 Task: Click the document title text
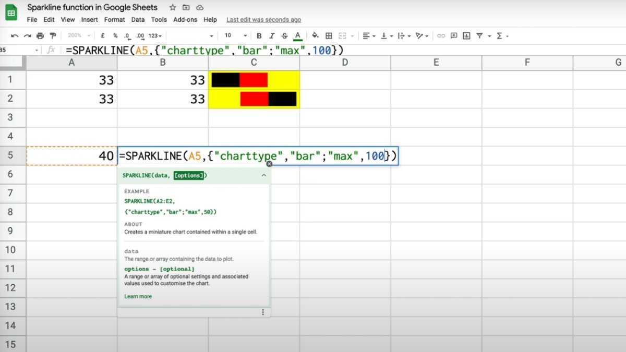click(x=92, y=7)
